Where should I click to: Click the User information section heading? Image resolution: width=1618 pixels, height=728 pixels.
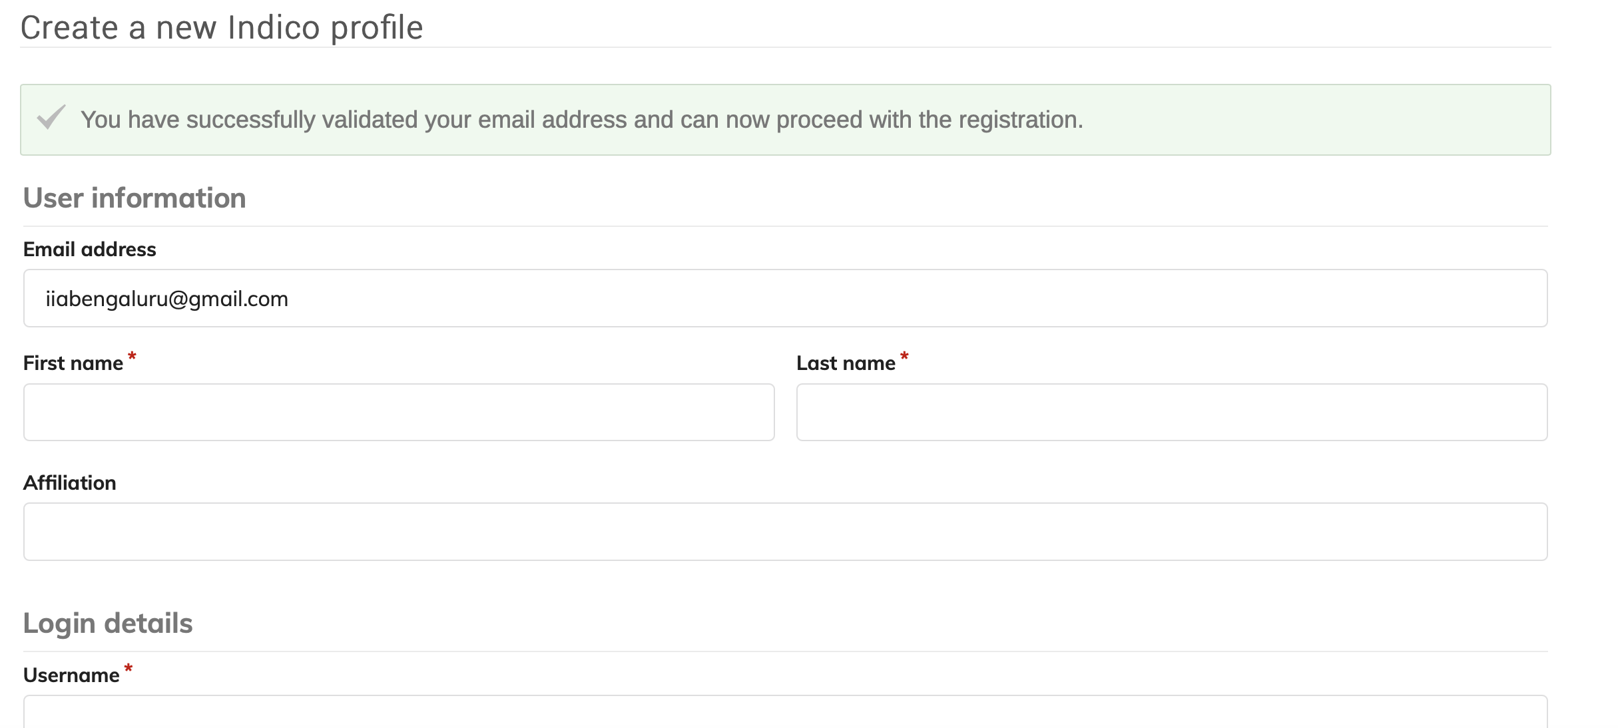(x=135, y=198)
